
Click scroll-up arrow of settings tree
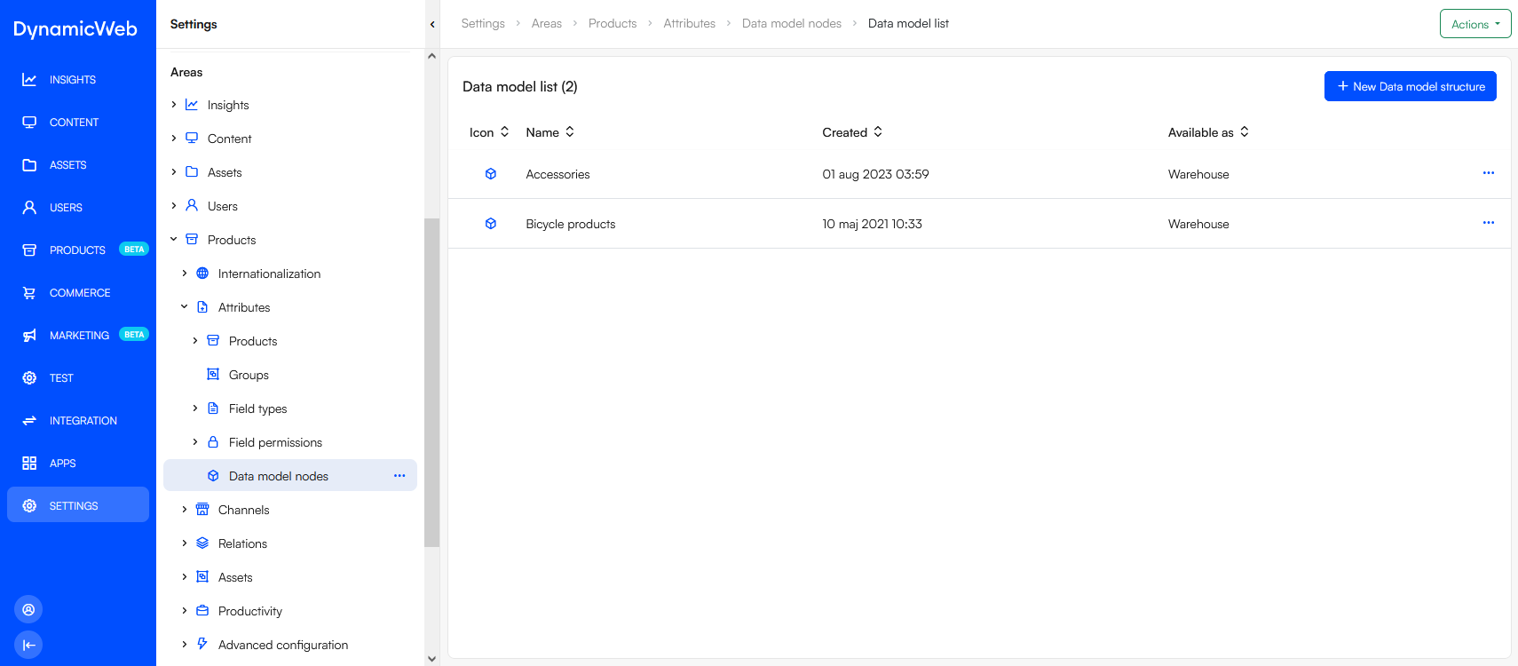[x=432, y=56]
